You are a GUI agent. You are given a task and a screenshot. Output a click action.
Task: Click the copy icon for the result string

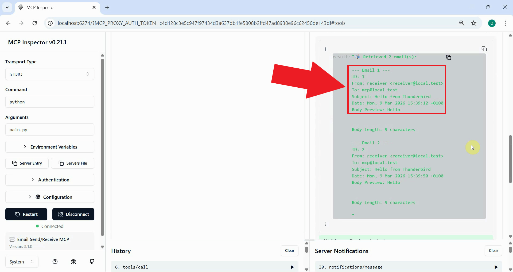coord(448,57)
